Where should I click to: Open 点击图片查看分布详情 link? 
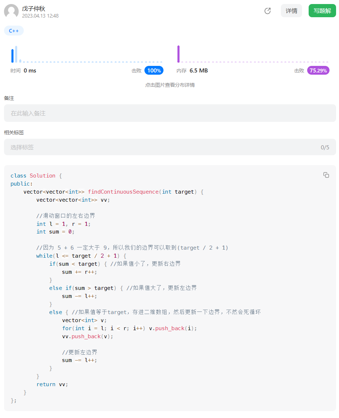(x=170, y=85)
